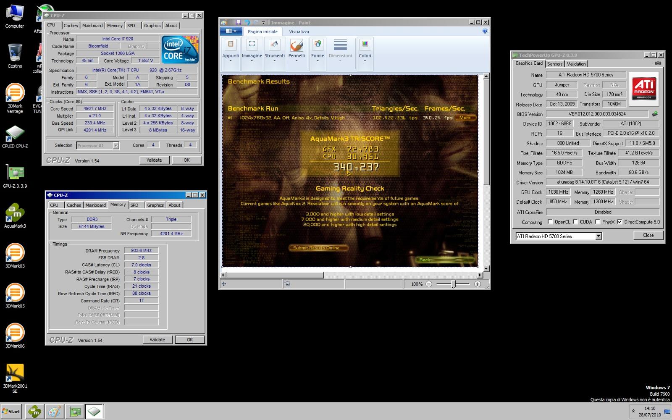Click the Close button in GPU-Z
This screenshot has height=420, width=672.
[648, 235]
